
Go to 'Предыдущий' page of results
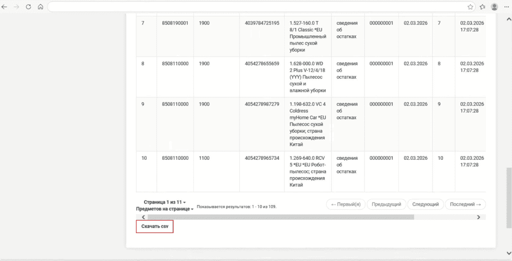tap(386, 204)
